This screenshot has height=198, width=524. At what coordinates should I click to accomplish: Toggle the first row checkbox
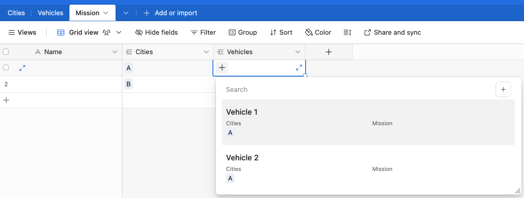6,67
